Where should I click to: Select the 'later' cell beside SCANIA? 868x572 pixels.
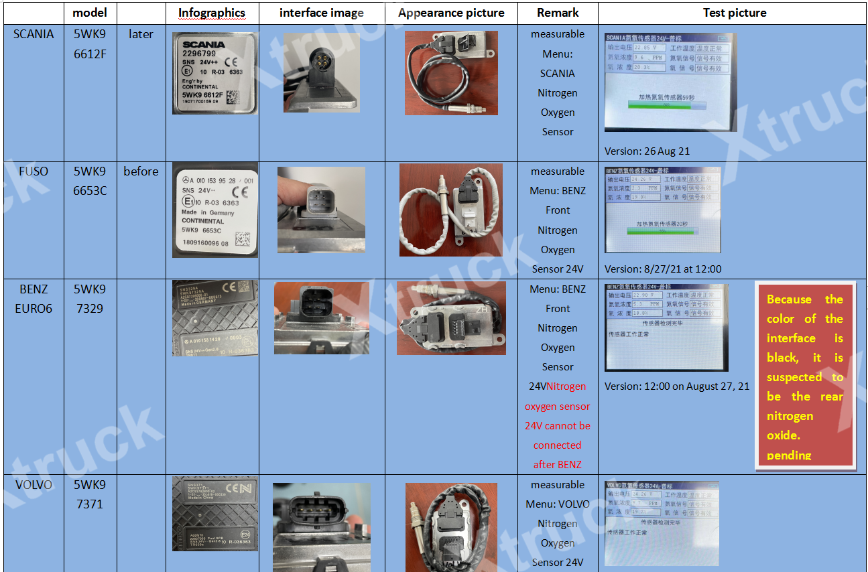point(141,34)
